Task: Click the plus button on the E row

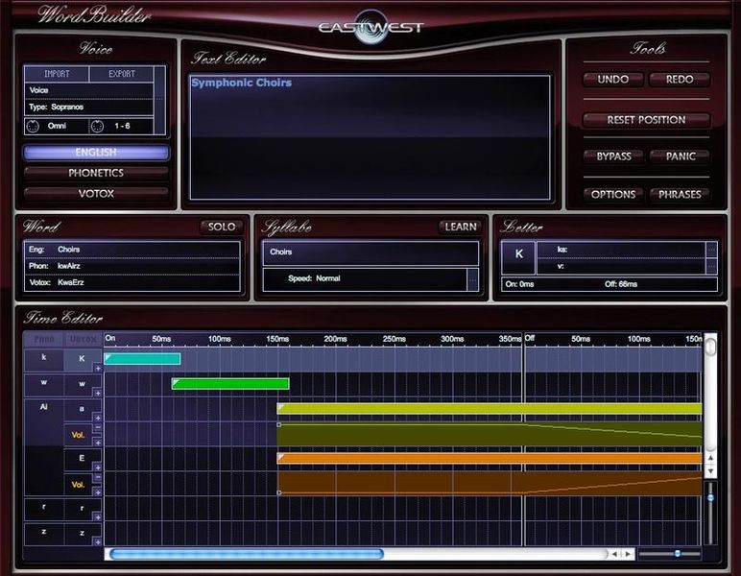Action: pos(97,468)
